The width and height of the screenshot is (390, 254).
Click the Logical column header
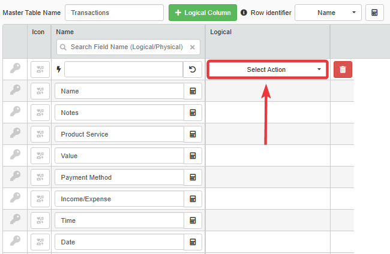click(x=221, y=32)
